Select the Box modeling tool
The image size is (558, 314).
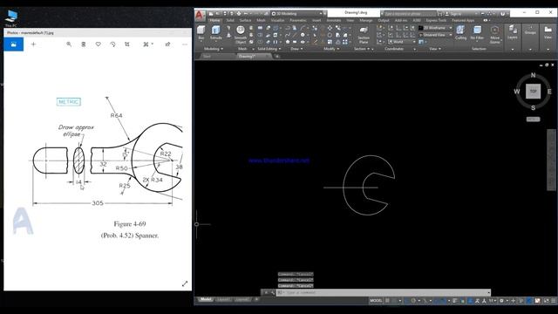201,32
